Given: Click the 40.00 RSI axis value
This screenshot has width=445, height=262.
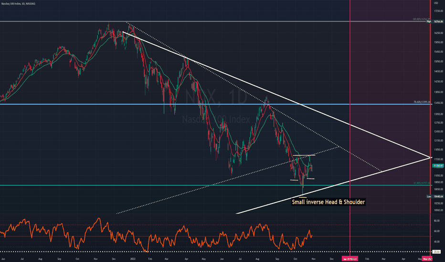Looking at the screenshot, I should pyautogui.click(x=436, y=242).
